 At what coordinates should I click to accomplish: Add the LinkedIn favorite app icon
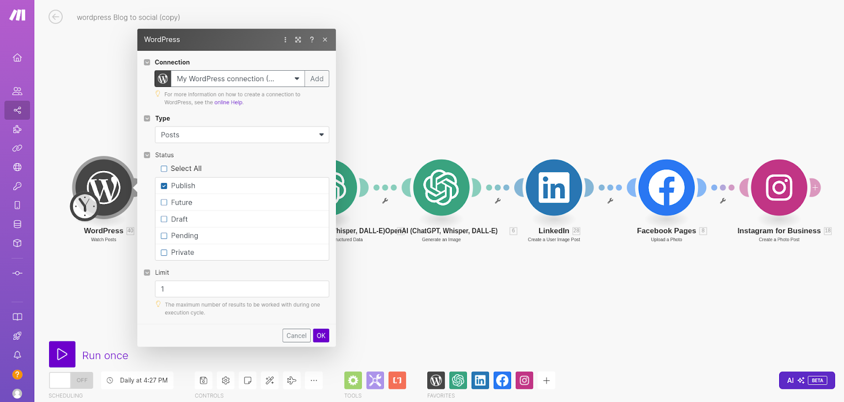[x=480, y=380]
